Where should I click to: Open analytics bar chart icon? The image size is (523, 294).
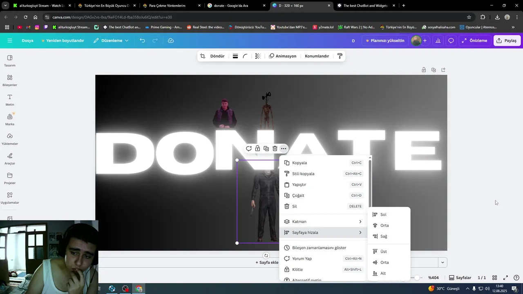tap(438, 40)
